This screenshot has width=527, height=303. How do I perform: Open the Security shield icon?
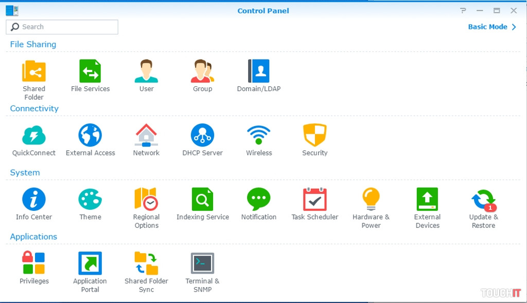click(314, 135)
